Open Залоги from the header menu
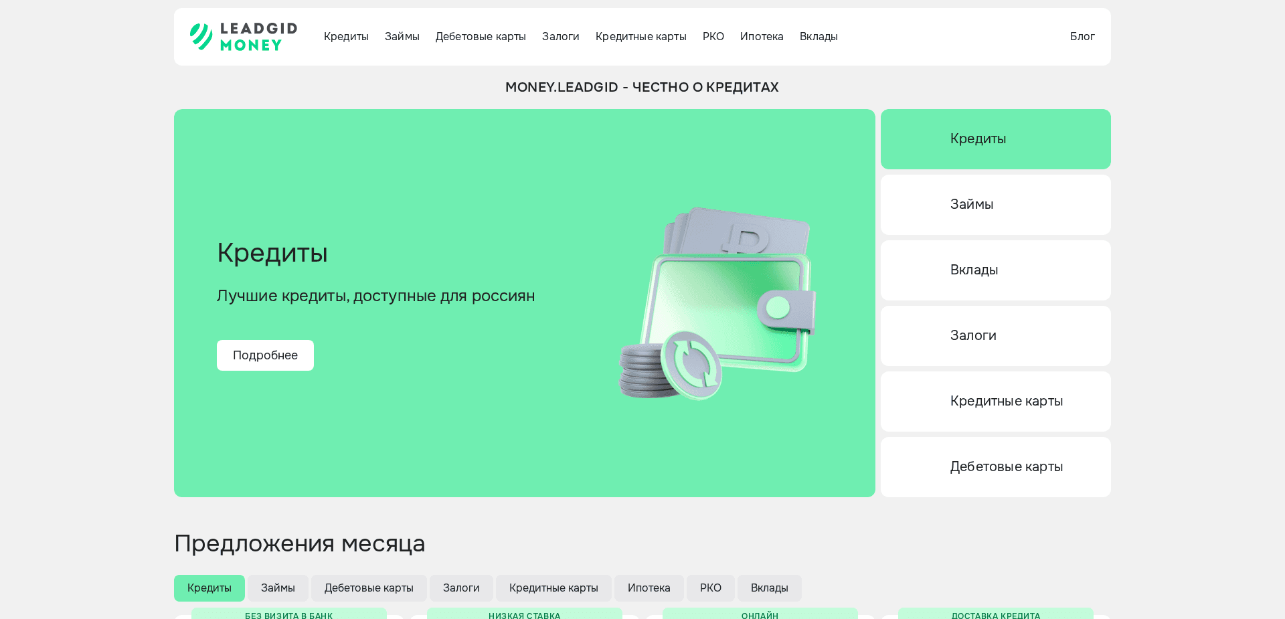1285x619 pixels. coord(560,37)
